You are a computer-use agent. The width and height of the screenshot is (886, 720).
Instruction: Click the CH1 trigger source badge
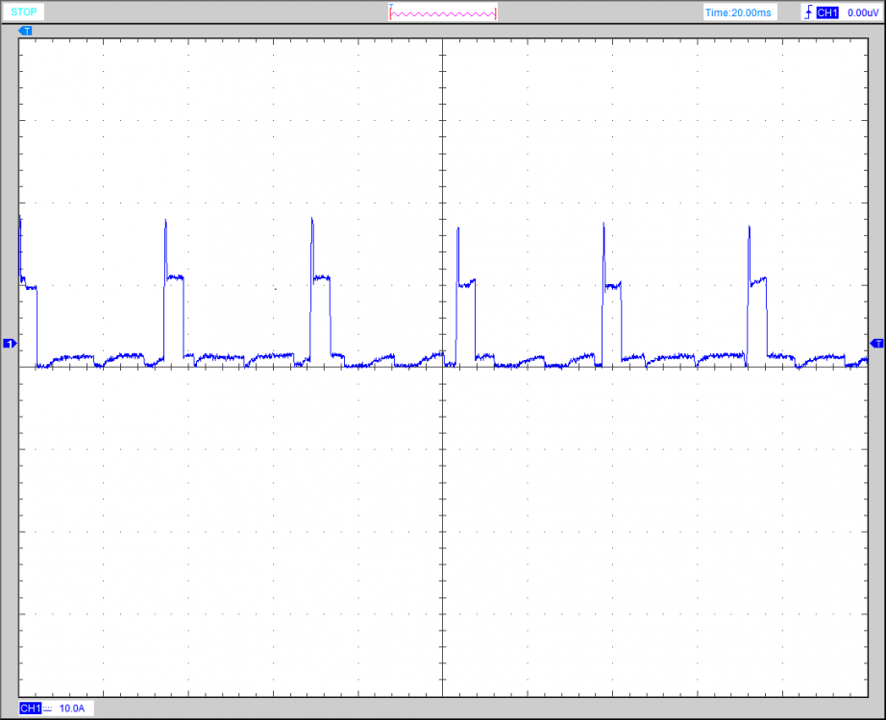(826, 12)
